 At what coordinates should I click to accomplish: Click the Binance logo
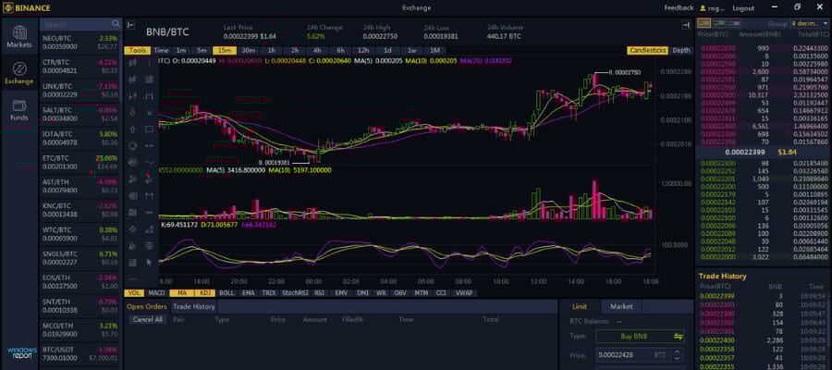(x=27, y=8)
